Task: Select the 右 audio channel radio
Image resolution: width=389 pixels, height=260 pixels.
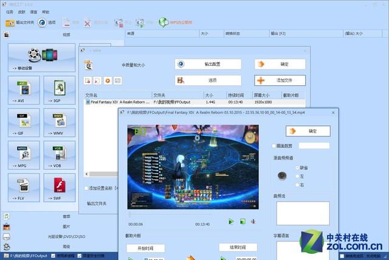Action: pos(297,185)
